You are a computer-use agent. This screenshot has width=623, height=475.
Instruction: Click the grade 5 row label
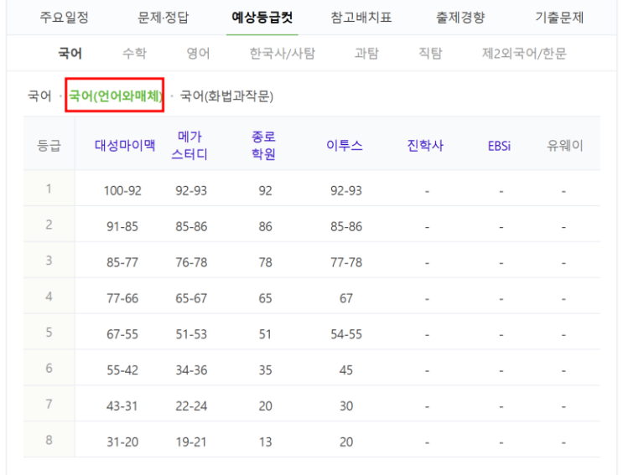coord(49,332)
